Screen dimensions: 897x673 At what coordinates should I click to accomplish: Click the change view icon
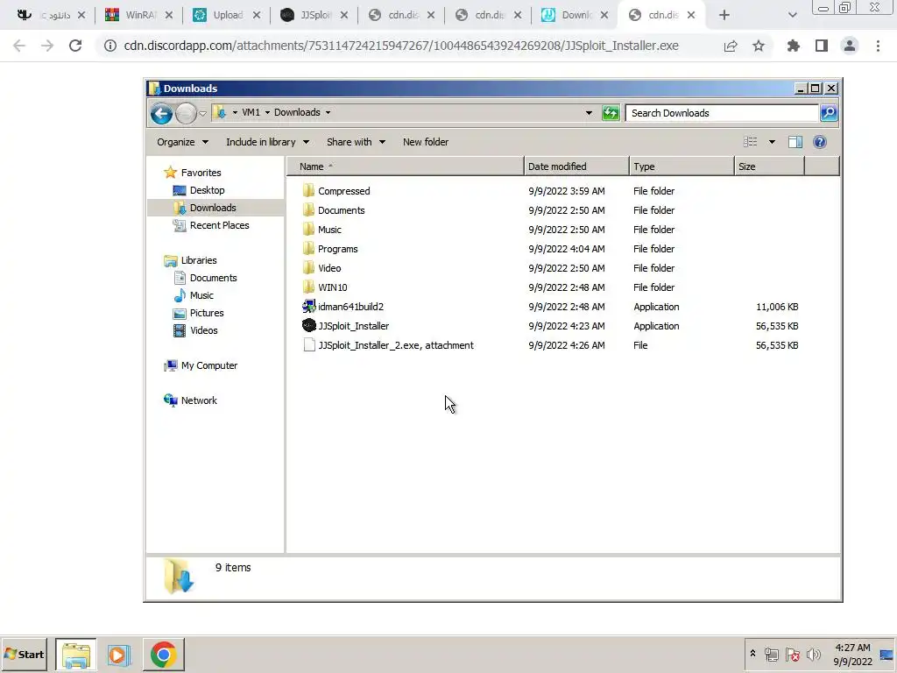pos(750,142)
